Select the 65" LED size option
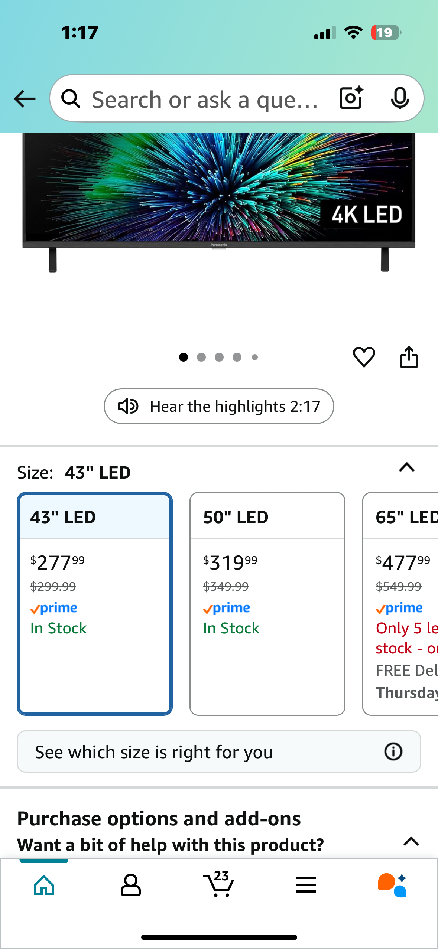The height and width of the screenshot is (949, 438). coord(400,604)
